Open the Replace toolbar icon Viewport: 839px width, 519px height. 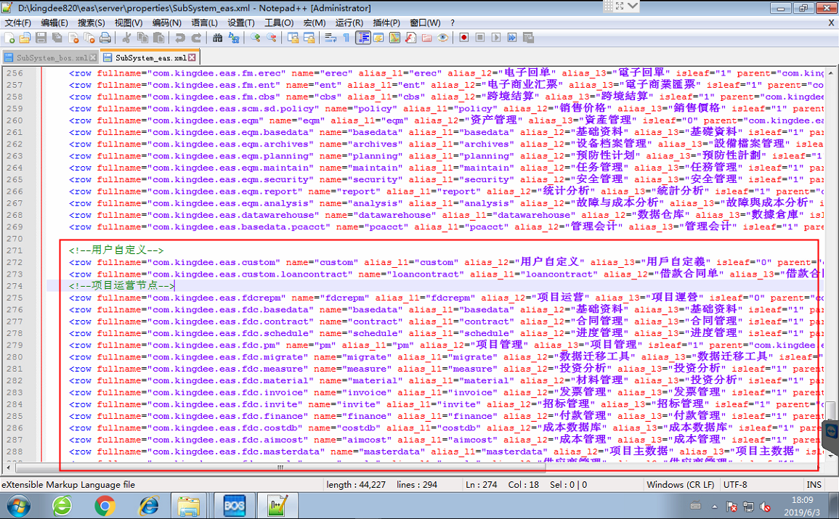pos(234,38)
